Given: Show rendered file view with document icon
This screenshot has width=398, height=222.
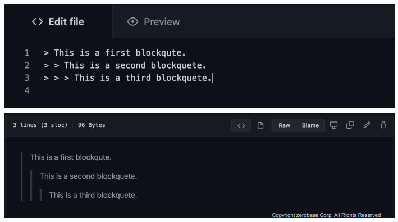Looking at the screenshot, I should (260, 125).
